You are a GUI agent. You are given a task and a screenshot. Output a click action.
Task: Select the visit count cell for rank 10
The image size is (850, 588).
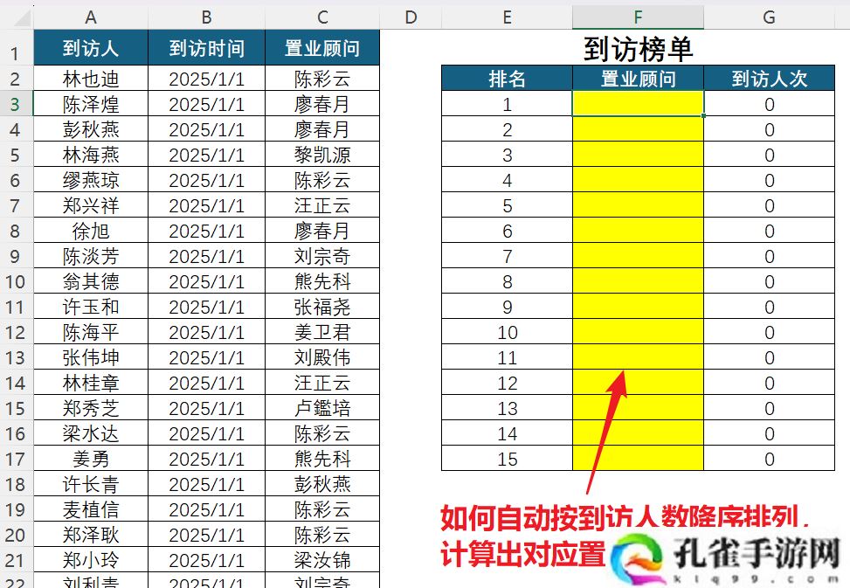[x=770, y=332]
